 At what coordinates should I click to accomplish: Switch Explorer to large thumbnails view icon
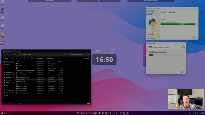click(x=90, y=103)
